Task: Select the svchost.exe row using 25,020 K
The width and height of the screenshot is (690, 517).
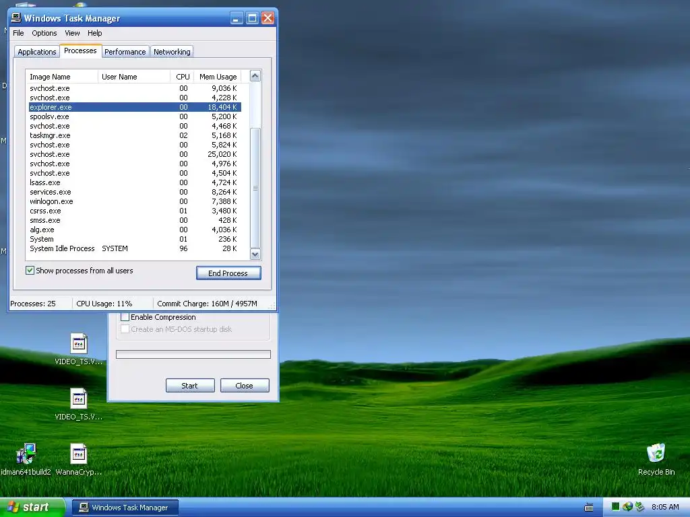Action: click(x=135, y=154)
